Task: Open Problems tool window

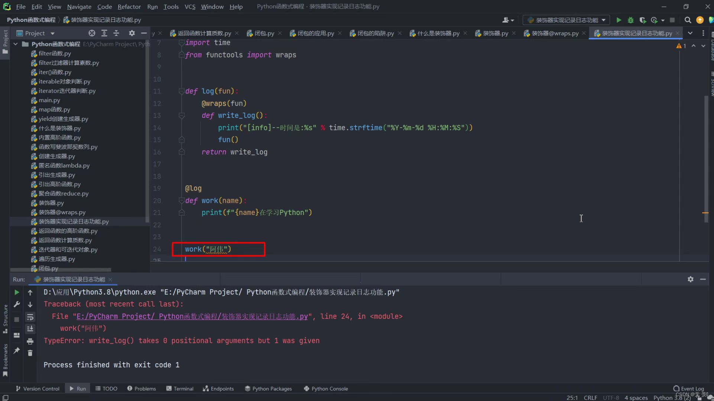Action: (142, 388)
